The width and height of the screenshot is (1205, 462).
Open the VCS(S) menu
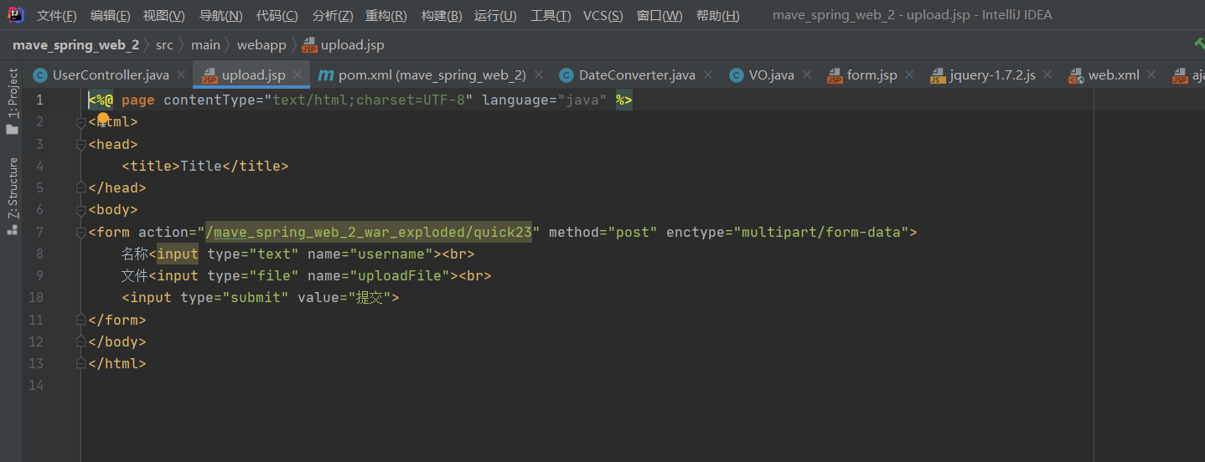[603, 16]
